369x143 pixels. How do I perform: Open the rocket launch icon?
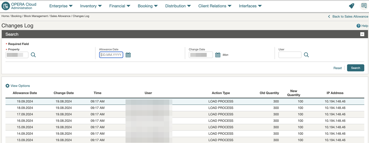(351, 6)
